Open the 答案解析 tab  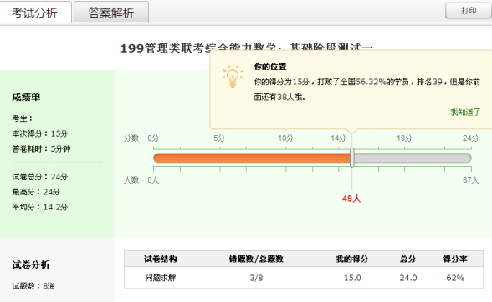pyautogui.click(x=111, y=13)
